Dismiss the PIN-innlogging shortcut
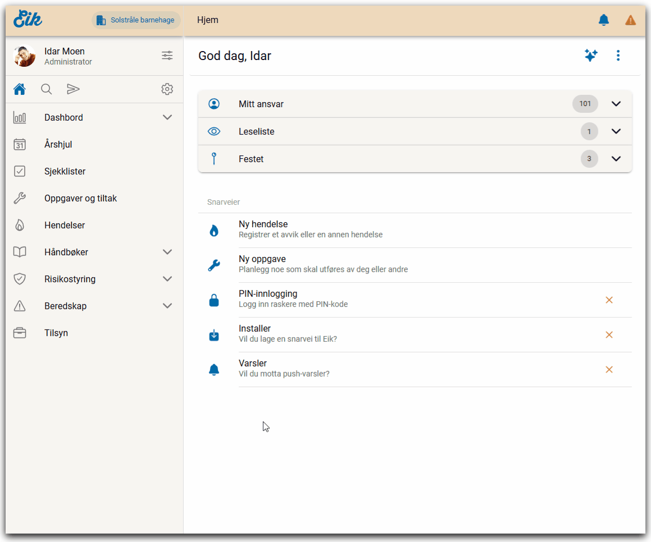 (609, 300)
